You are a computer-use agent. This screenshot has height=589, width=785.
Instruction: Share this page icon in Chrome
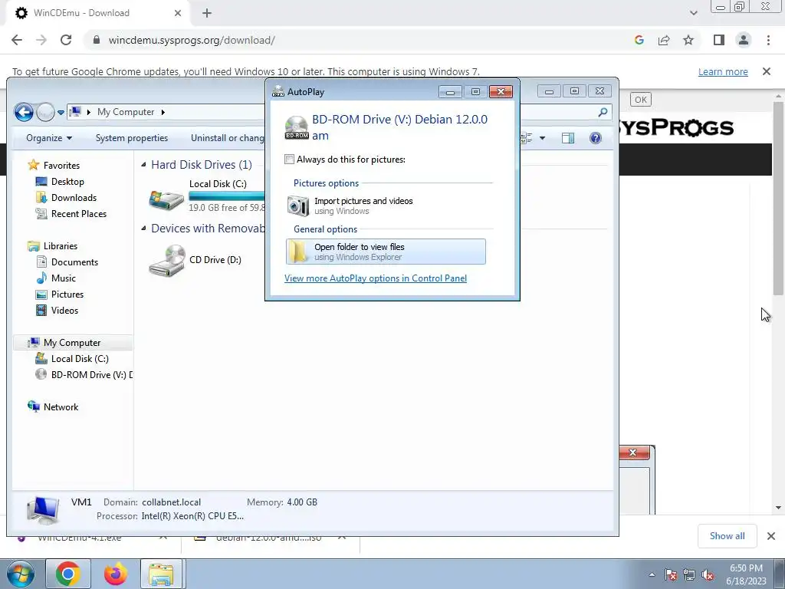coord(664,40)
